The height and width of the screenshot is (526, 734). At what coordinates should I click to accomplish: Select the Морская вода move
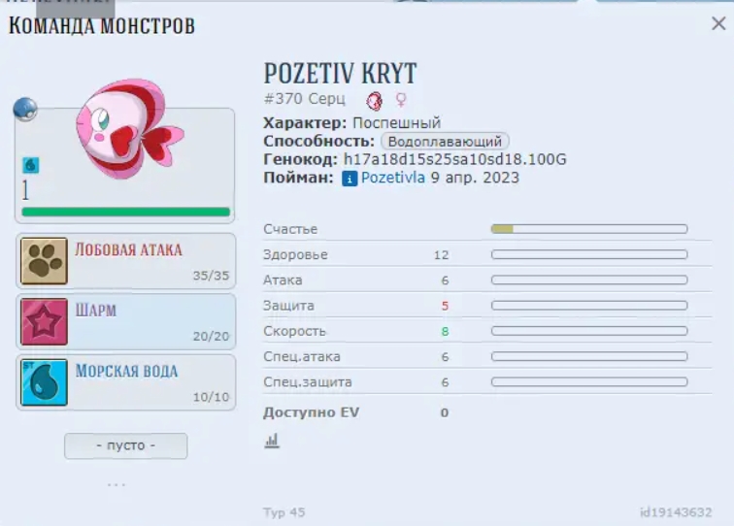tap(126, 382)
